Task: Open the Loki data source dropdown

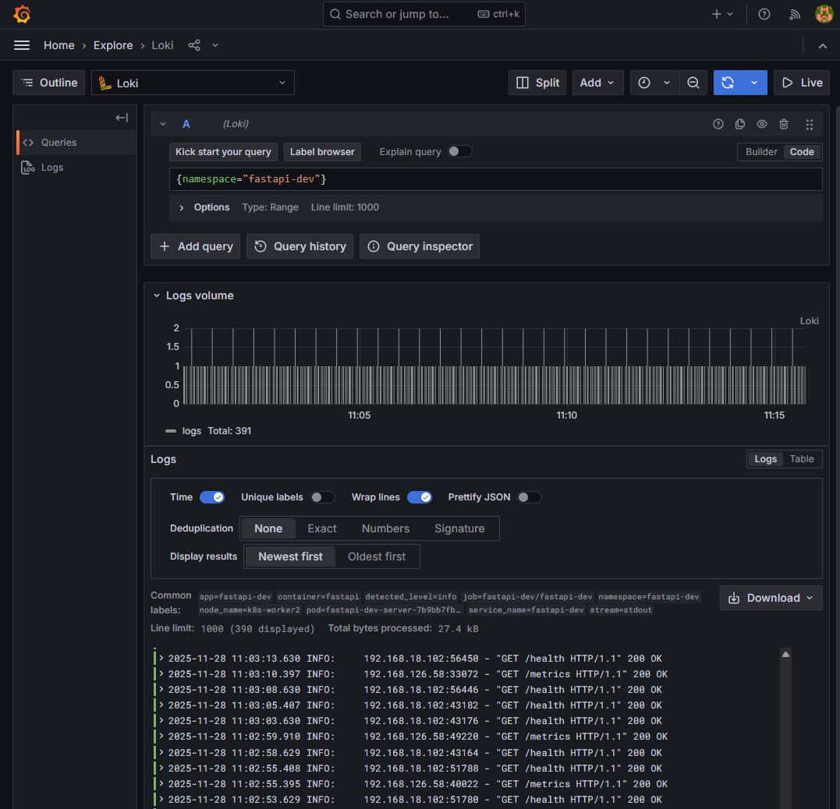Action: point(193,82)
